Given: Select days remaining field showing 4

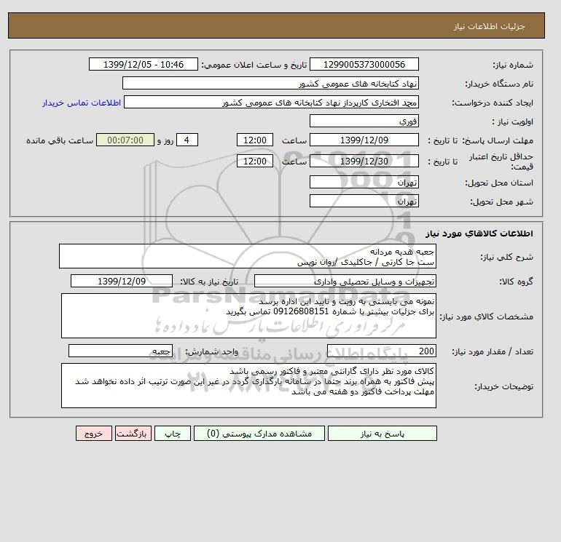Looking at the screenshot, I should [x=187, y=140].
